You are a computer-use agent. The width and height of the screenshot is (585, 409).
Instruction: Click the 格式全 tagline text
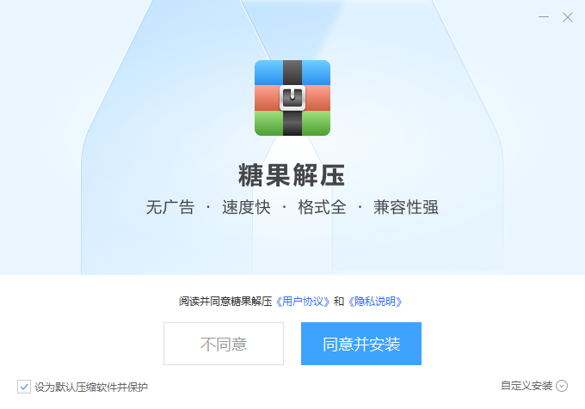pyautogui.click(x=322, y=207)
